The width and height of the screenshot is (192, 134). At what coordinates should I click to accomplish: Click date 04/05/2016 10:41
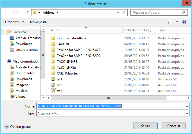[137, 44]
